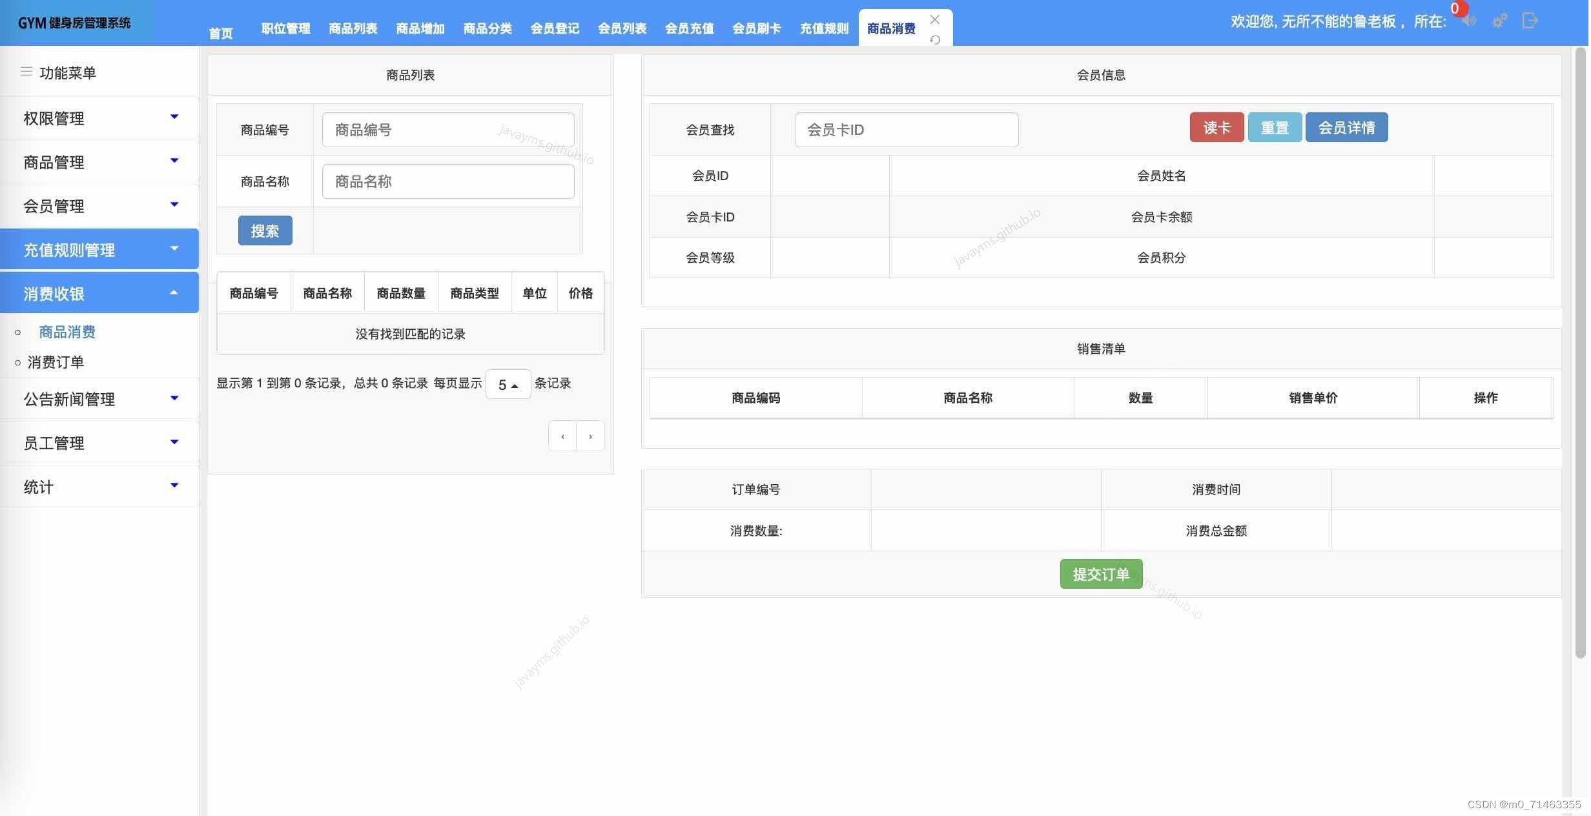
Task: Click the 会员卡ID input field
Action: (x=906, y=130)
